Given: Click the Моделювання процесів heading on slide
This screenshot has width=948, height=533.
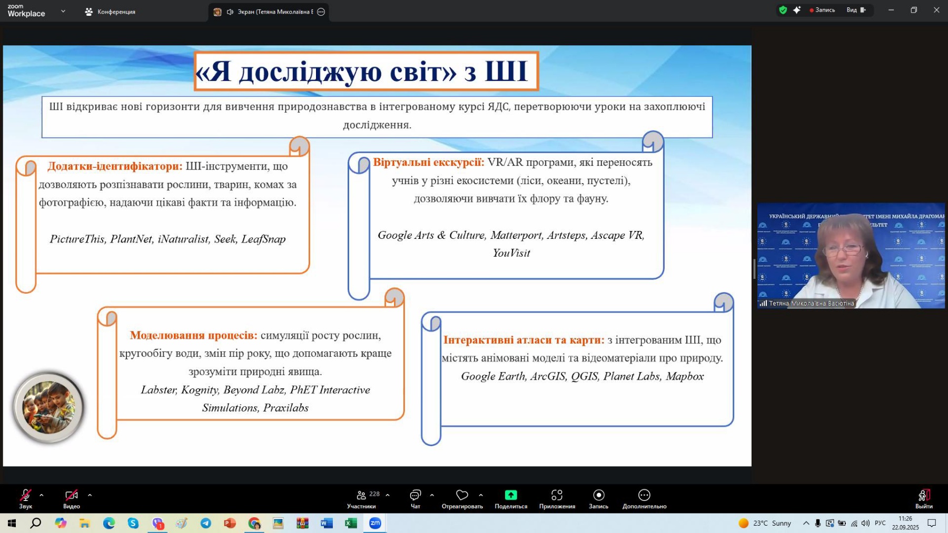Looking at the screenshot, I should [x=194, y=335].
